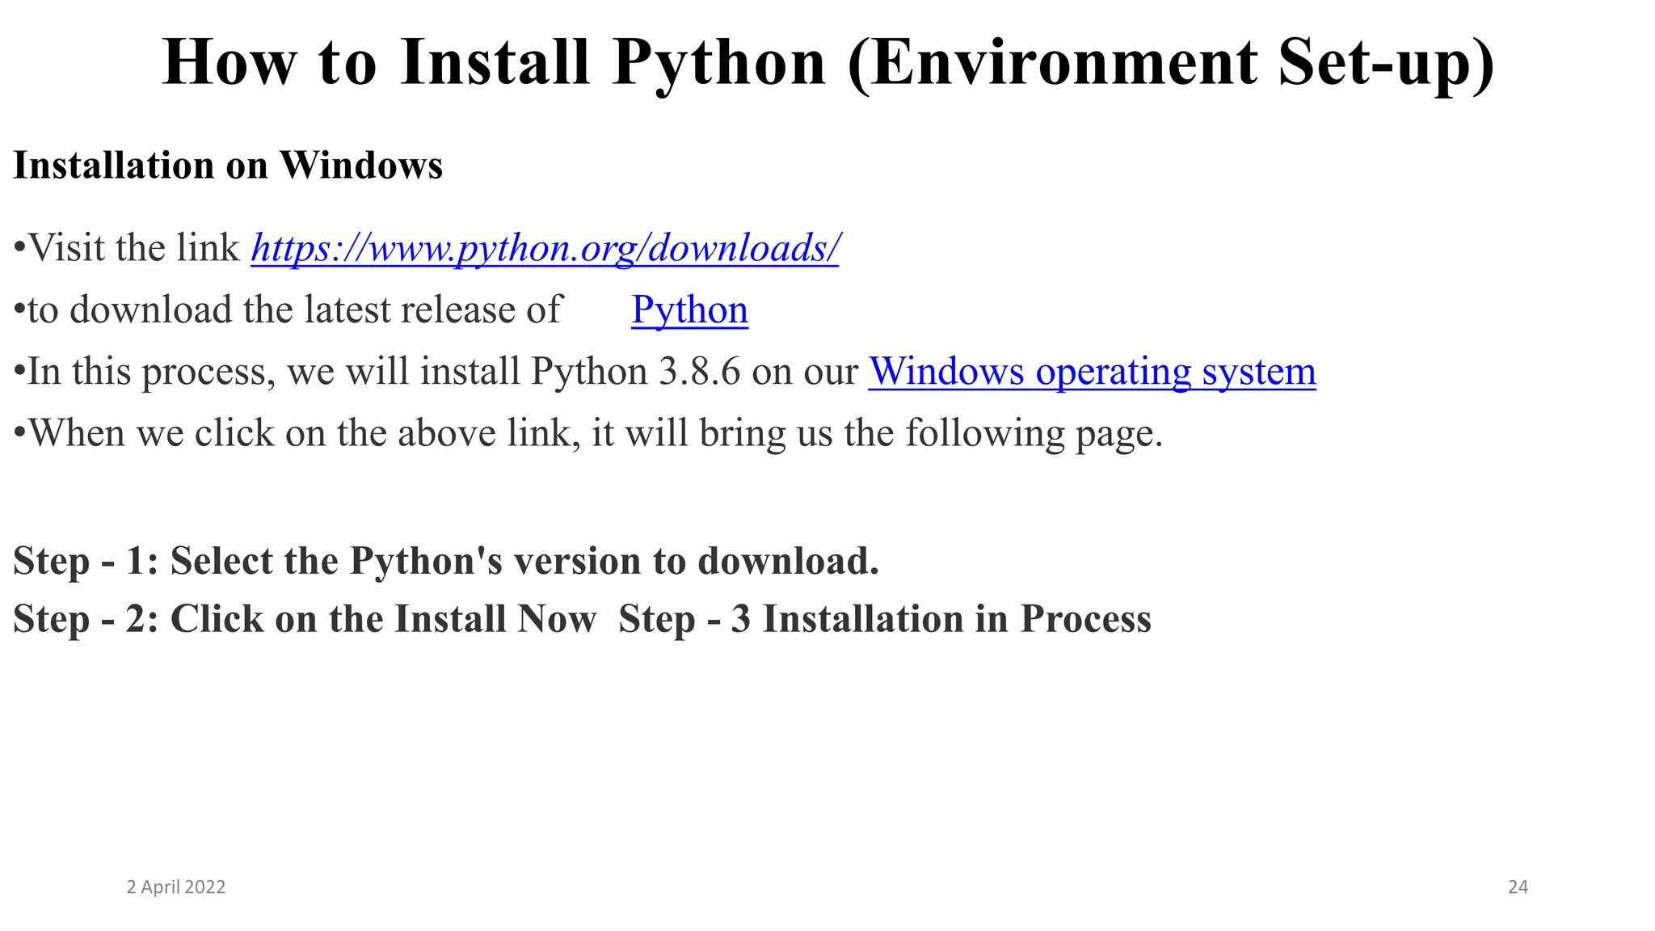
Task: Click the blue Python hyperlink
Action: tap(689, 310)
